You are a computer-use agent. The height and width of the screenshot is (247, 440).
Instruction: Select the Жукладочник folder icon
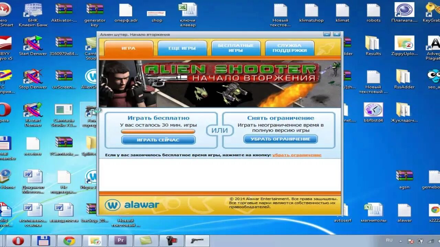[x=404, y=113]
